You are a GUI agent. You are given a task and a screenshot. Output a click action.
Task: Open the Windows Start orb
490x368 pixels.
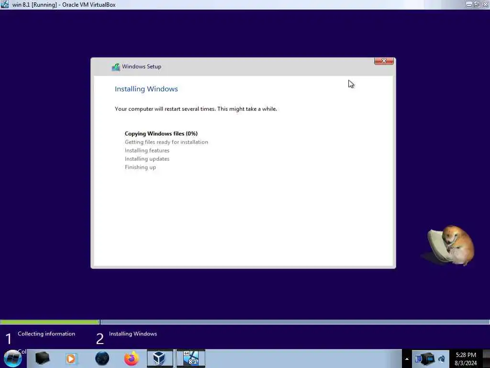12,358
